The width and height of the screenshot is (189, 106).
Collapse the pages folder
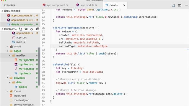coord(7,51)
